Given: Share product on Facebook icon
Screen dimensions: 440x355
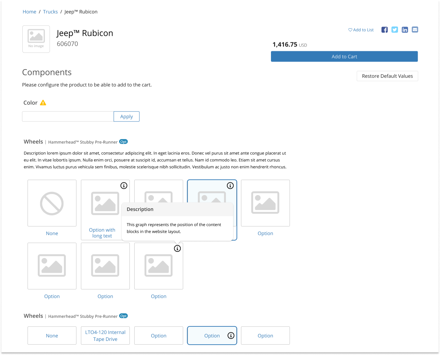Looking at the screenshot, I should [385, 30].
